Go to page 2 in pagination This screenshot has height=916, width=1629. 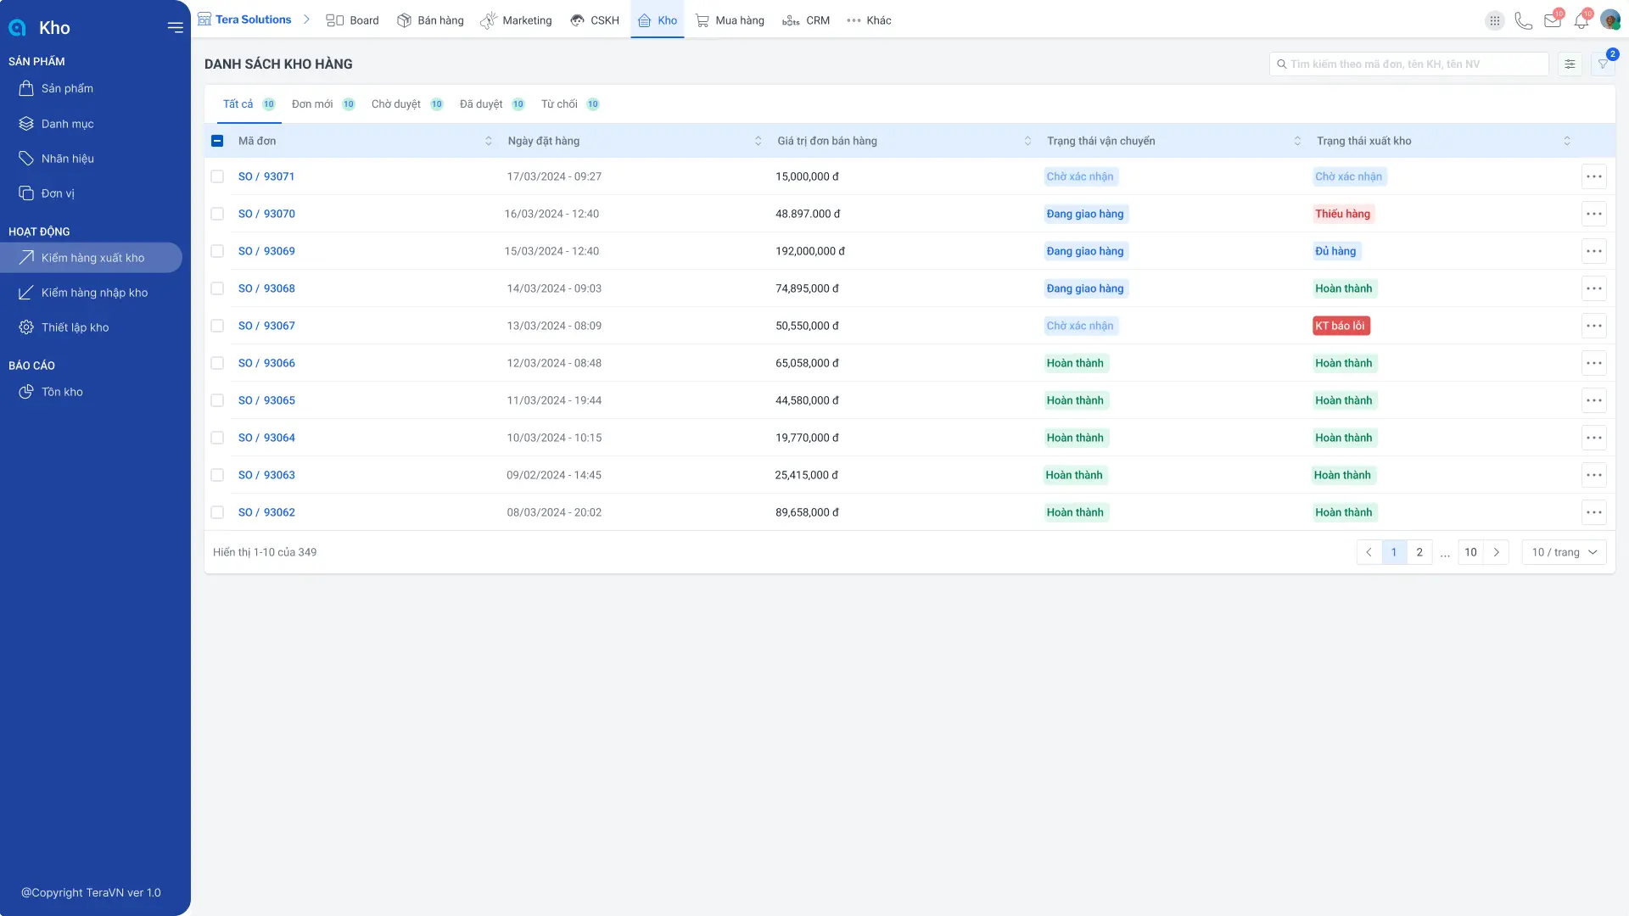pyautogui.click(x=1419, y=552)
